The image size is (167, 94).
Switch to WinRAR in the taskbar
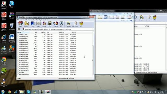coord(48,92)
